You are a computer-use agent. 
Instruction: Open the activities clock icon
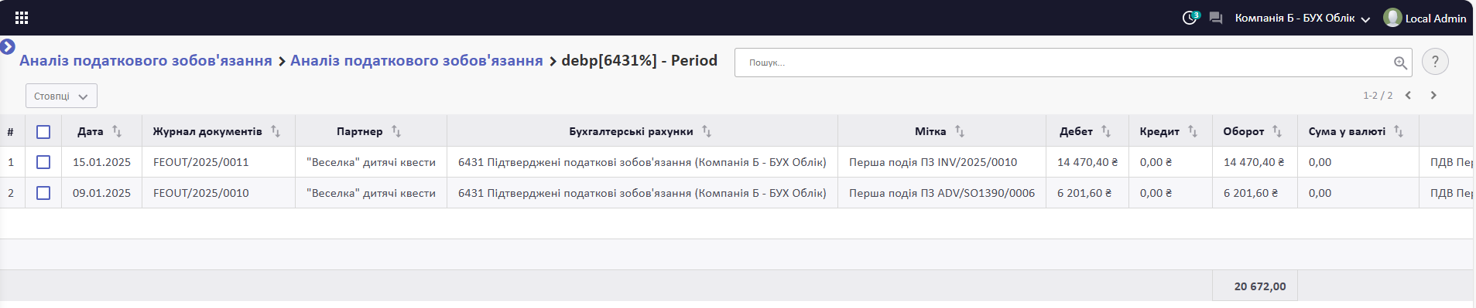[x=1190, y=18]
